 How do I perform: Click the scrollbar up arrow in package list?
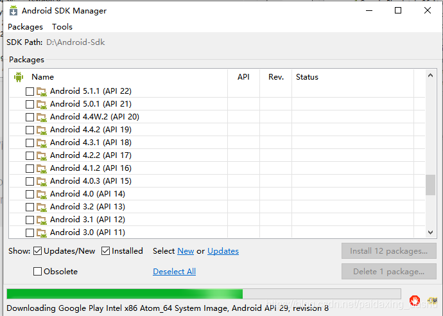(430, 75)
